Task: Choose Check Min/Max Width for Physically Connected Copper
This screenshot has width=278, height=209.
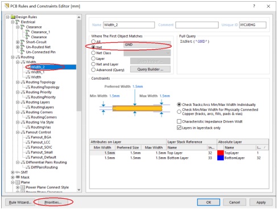Action: click(179, 112)
